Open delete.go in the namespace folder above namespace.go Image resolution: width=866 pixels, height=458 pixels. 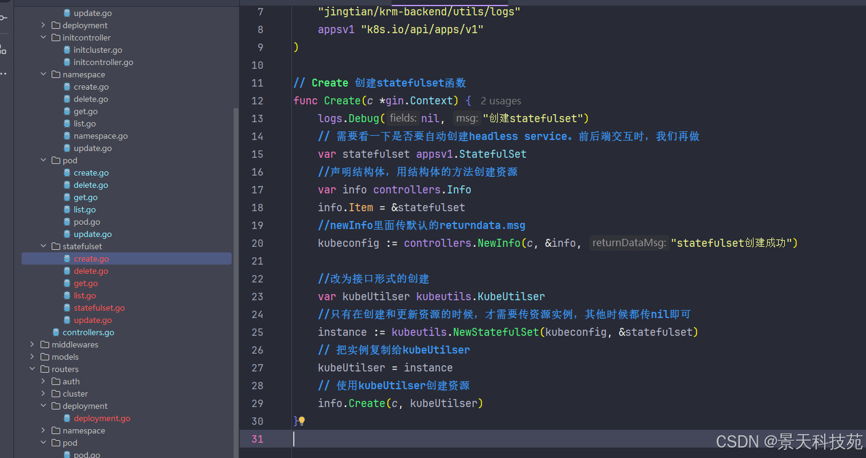coord(91,99)
